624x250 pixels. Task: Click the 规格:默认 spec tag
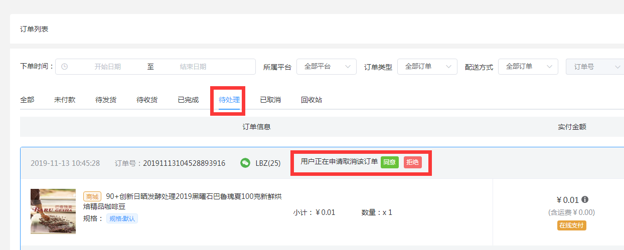[x=122, y=218]
